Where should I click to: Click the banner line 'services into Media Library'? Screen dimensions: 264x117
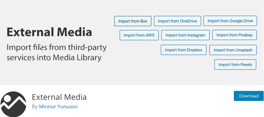(54, 58)
